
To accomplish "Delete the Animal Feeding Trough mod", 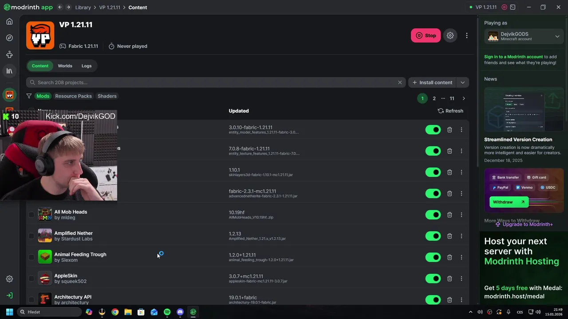I will [450, 257].
